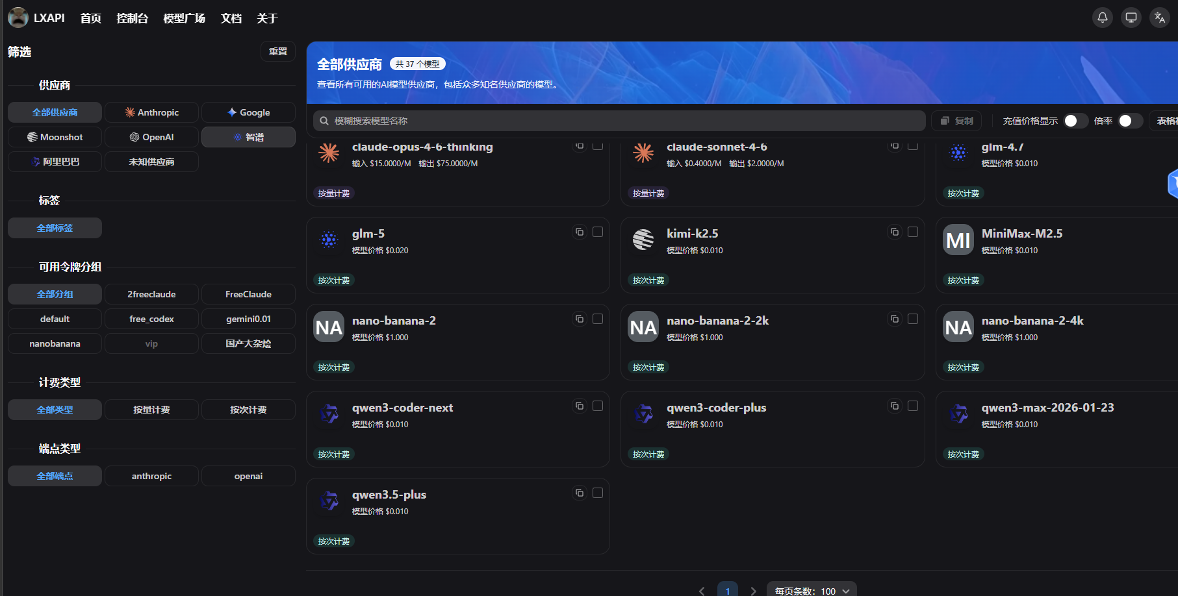Filter by 阿里巴巴 supplier

[55, 162]
